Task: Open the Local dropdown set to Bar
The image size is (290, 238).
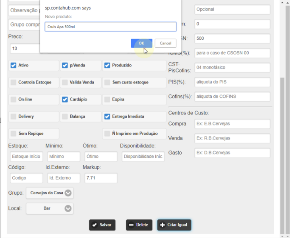Action: pos(50,209)
